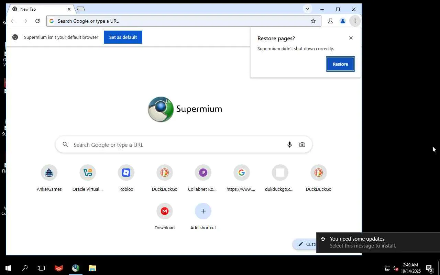Viewport: 440px width, 275px height.
Task: Click the muted volume tray icon
Action: coord(395,268)
